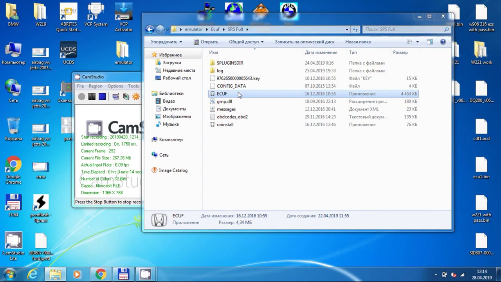The image size is (501, 282).
Task: Select the cdf1.acd file on desktop
Action: click(481, 130)
